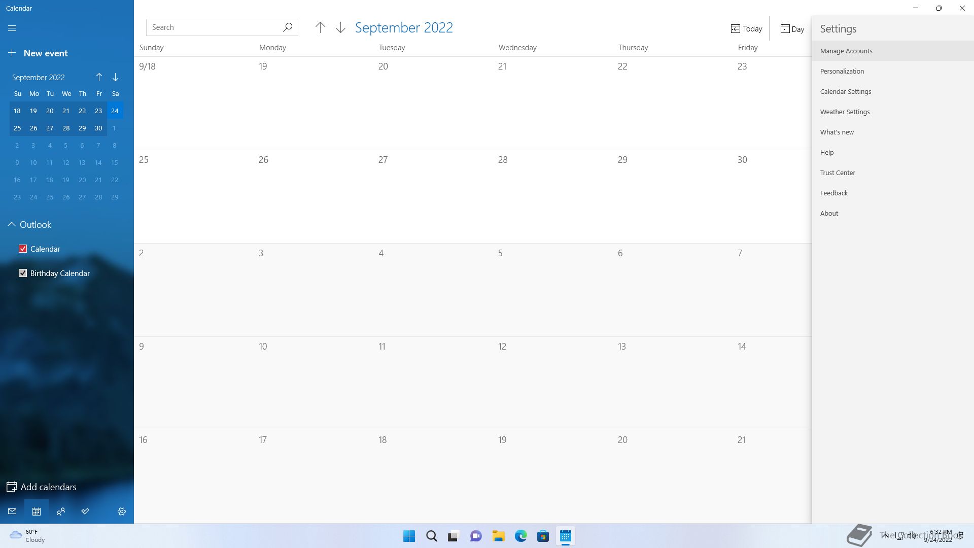Open Calendar Settings
Screen dimensions: 974x548
(x=893, y=91)
